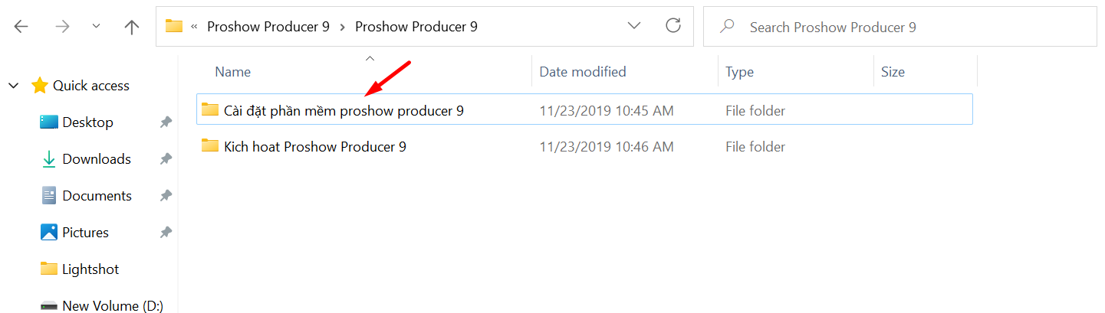This screenshot has width=1105, height=313.
Task: Refresh the current folder view
Action: coord(673,26)
